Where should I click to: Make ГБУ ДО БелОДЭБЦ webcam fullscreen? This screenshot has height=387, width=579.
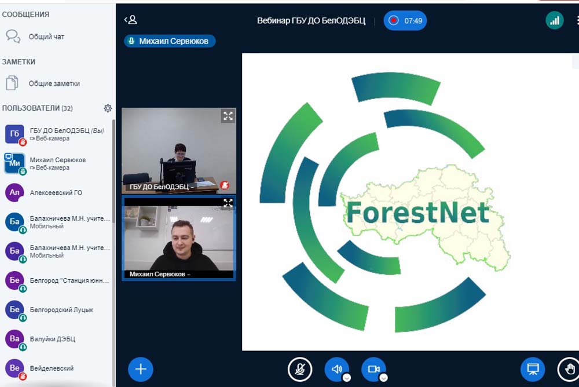pyautogui.click(x=228, y=116)
